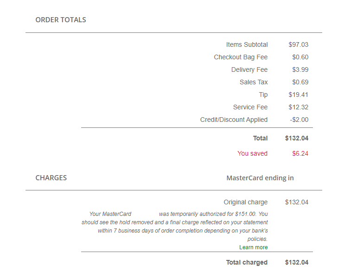Select the Service Fee label
344x278 pixels.
(250, 107)
